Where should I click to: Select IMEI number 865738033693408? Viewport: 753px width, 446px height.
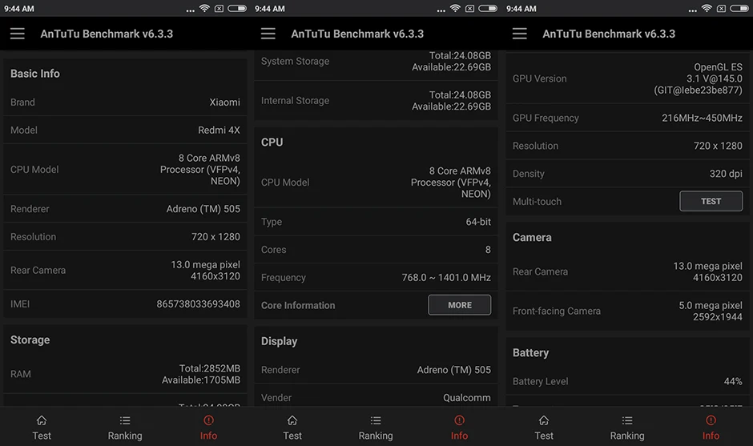[x=199, y=304]
